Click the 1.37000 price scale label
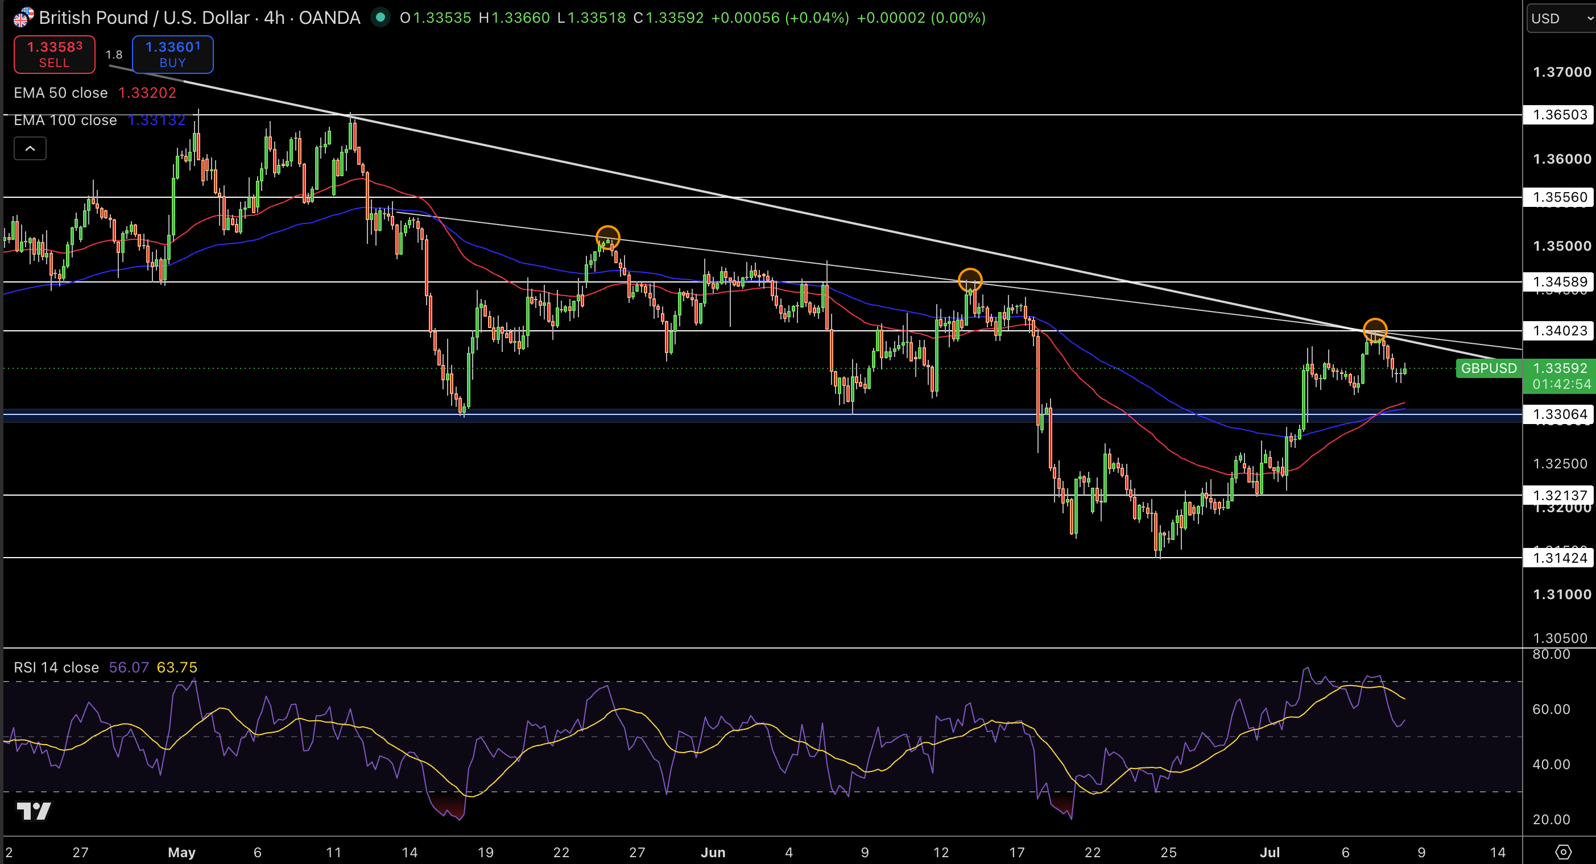1596x864 pixels. [1561, 72]
